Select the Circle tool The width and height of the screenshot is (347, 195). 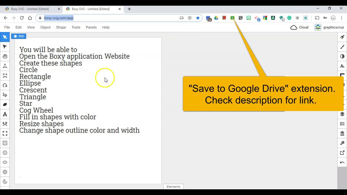[5, 153]
